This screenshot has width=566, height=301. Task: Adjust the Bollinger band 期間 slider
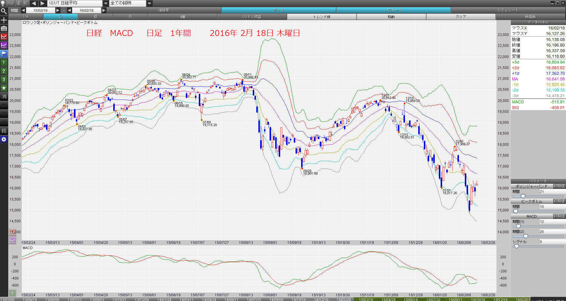coord(538,196)
